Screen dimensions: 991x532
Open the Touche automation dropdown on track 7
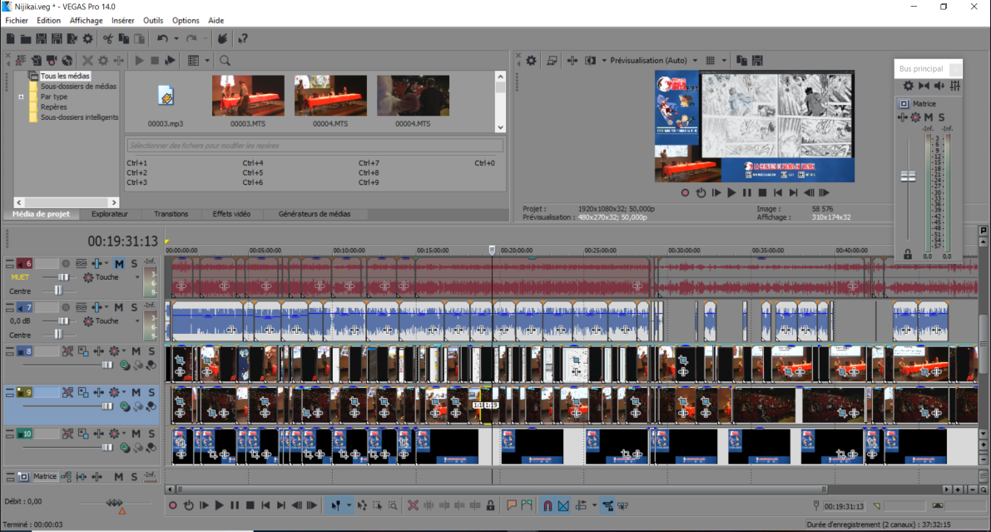137,321
